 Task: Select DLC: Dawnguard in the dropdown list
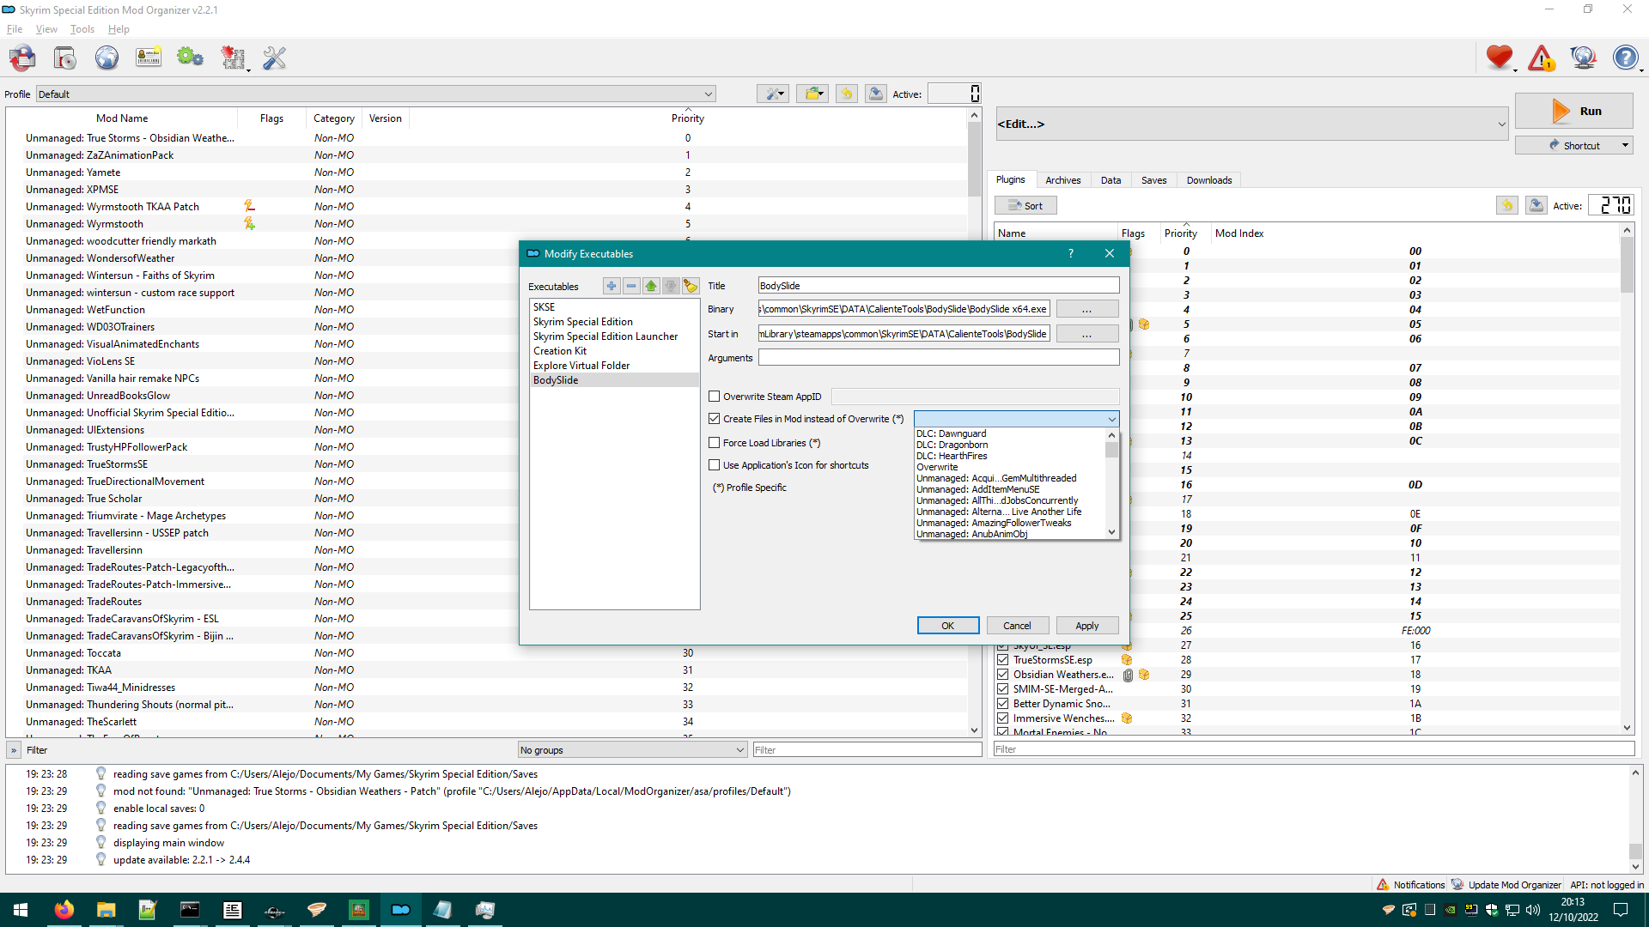pos(951,433)
